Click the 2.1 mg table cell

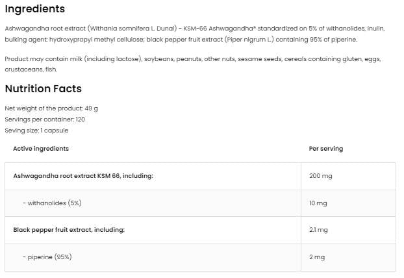tap(318, 230)
